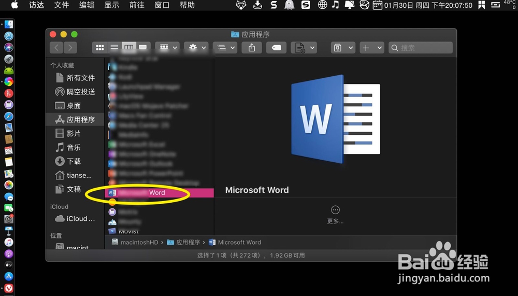This screenshot has width=518, height=296.
Task: Open the Apple menu
Action: [15, 5]
